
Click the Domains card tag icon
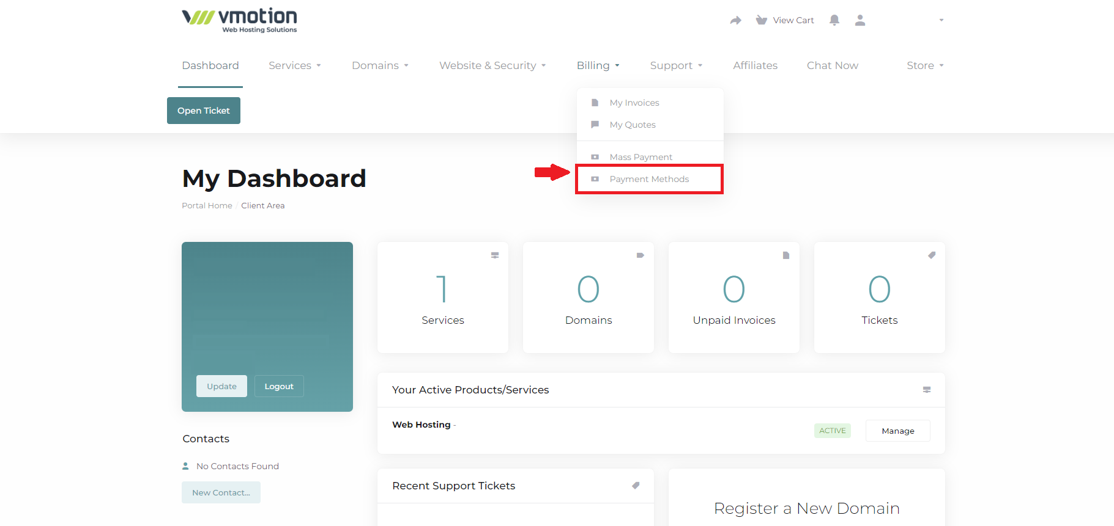[x=641, y=255]
